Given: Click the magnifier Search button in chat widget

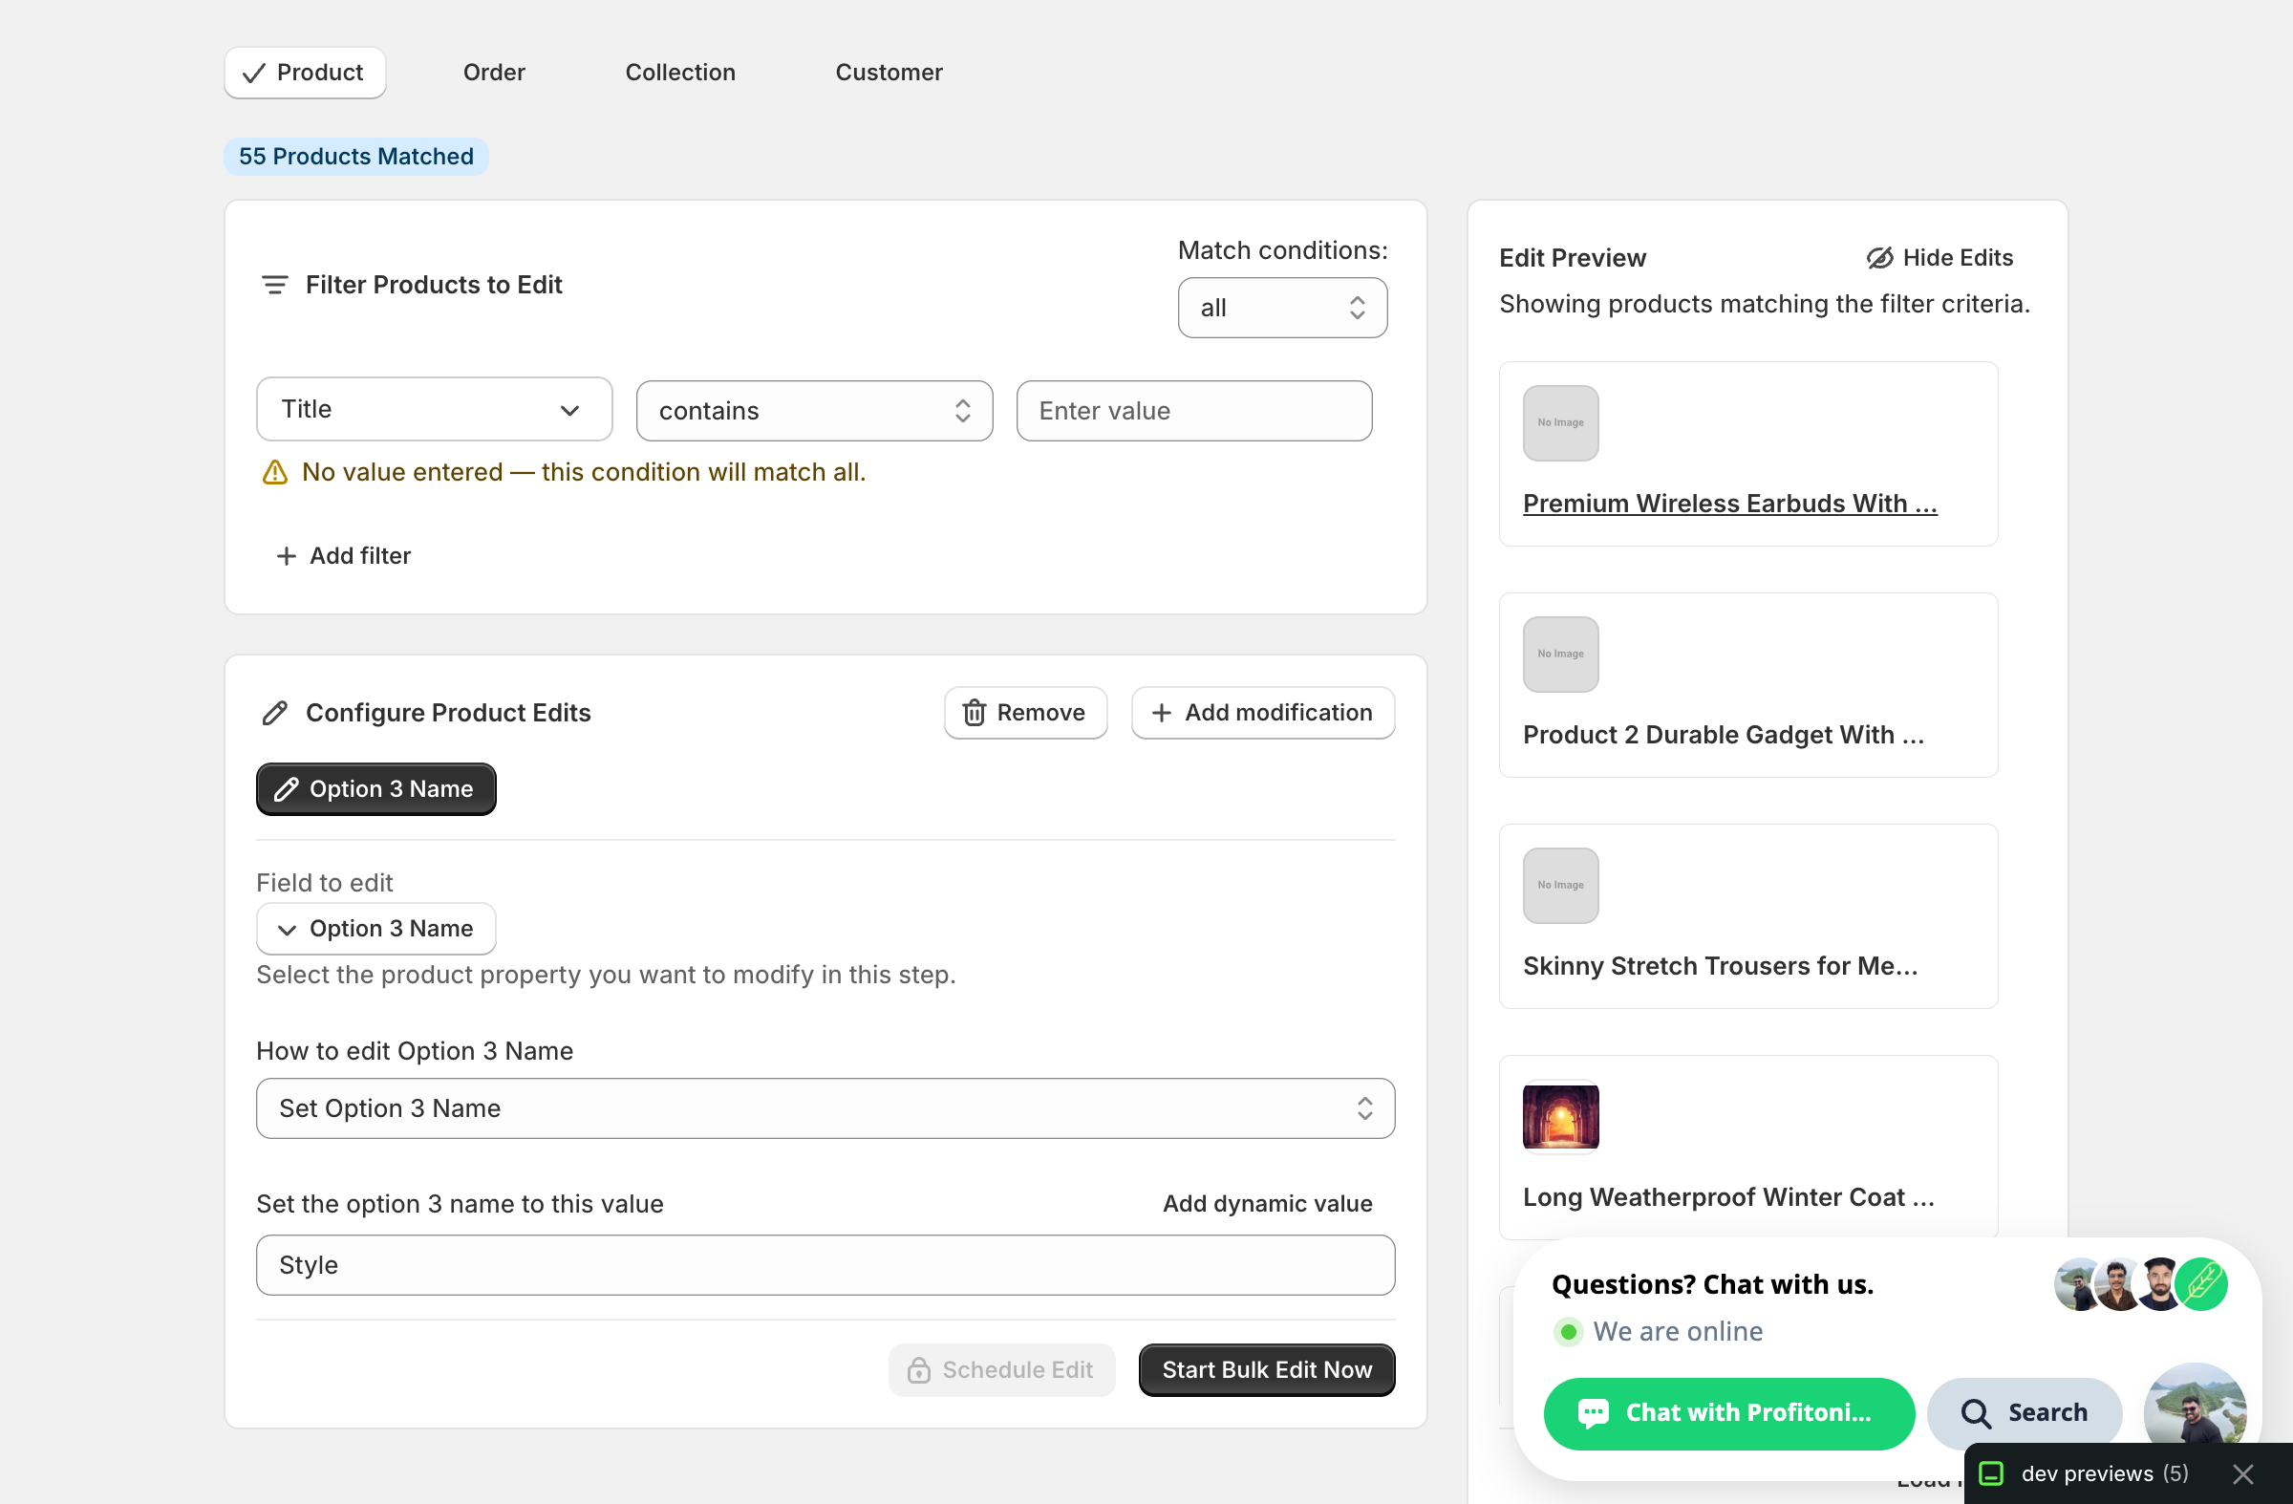Looking at the screenshot, I should coord(2025,1413).
